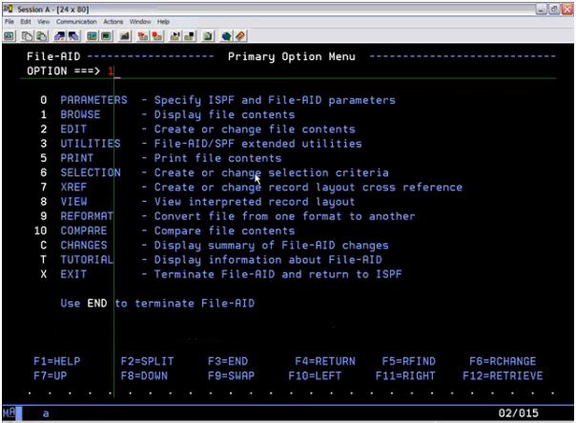The height and width of the screenshot is (423, 576).
Task: Click the Copy toolbar icon
Action: click(x=27, y=36)
